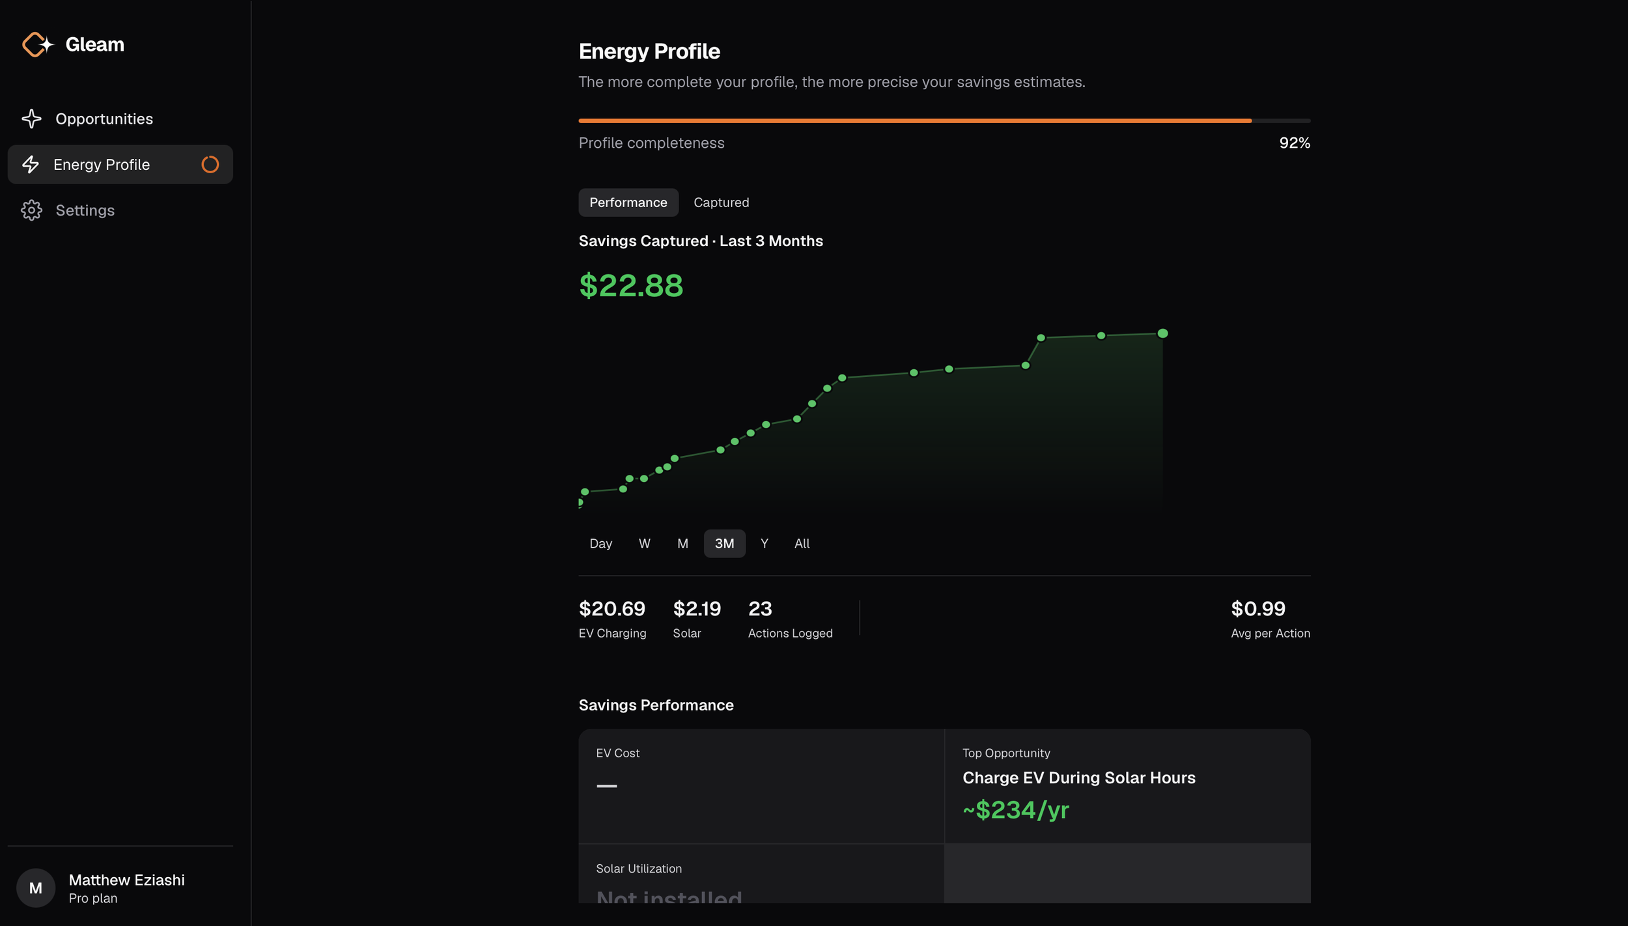Screen dimensions: 1628x926
Task: Click the Savings Captured · Last 3 Months title
Action: [701, 241]
